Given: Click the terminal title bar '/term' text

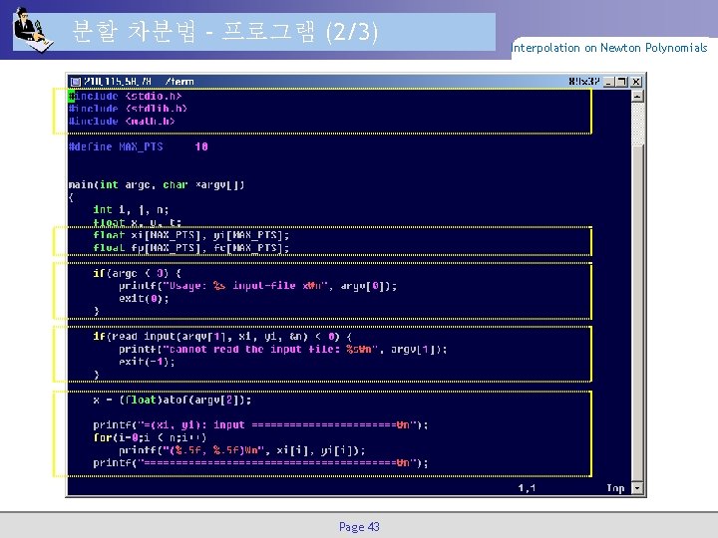Looking at the screenshot, I should point(179,82).
